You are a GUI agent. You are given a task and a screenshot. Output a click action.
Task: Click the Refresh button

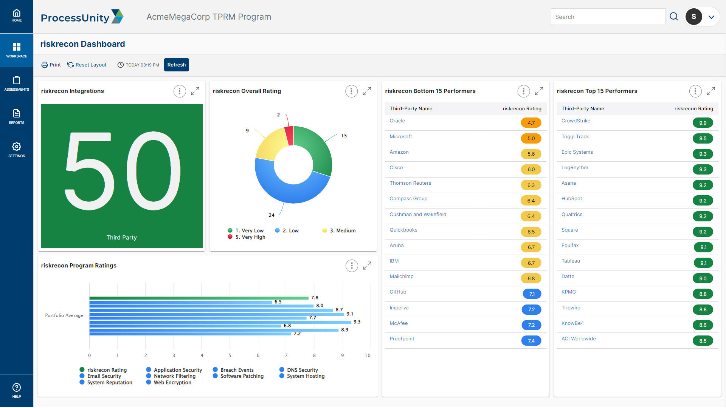177,65
